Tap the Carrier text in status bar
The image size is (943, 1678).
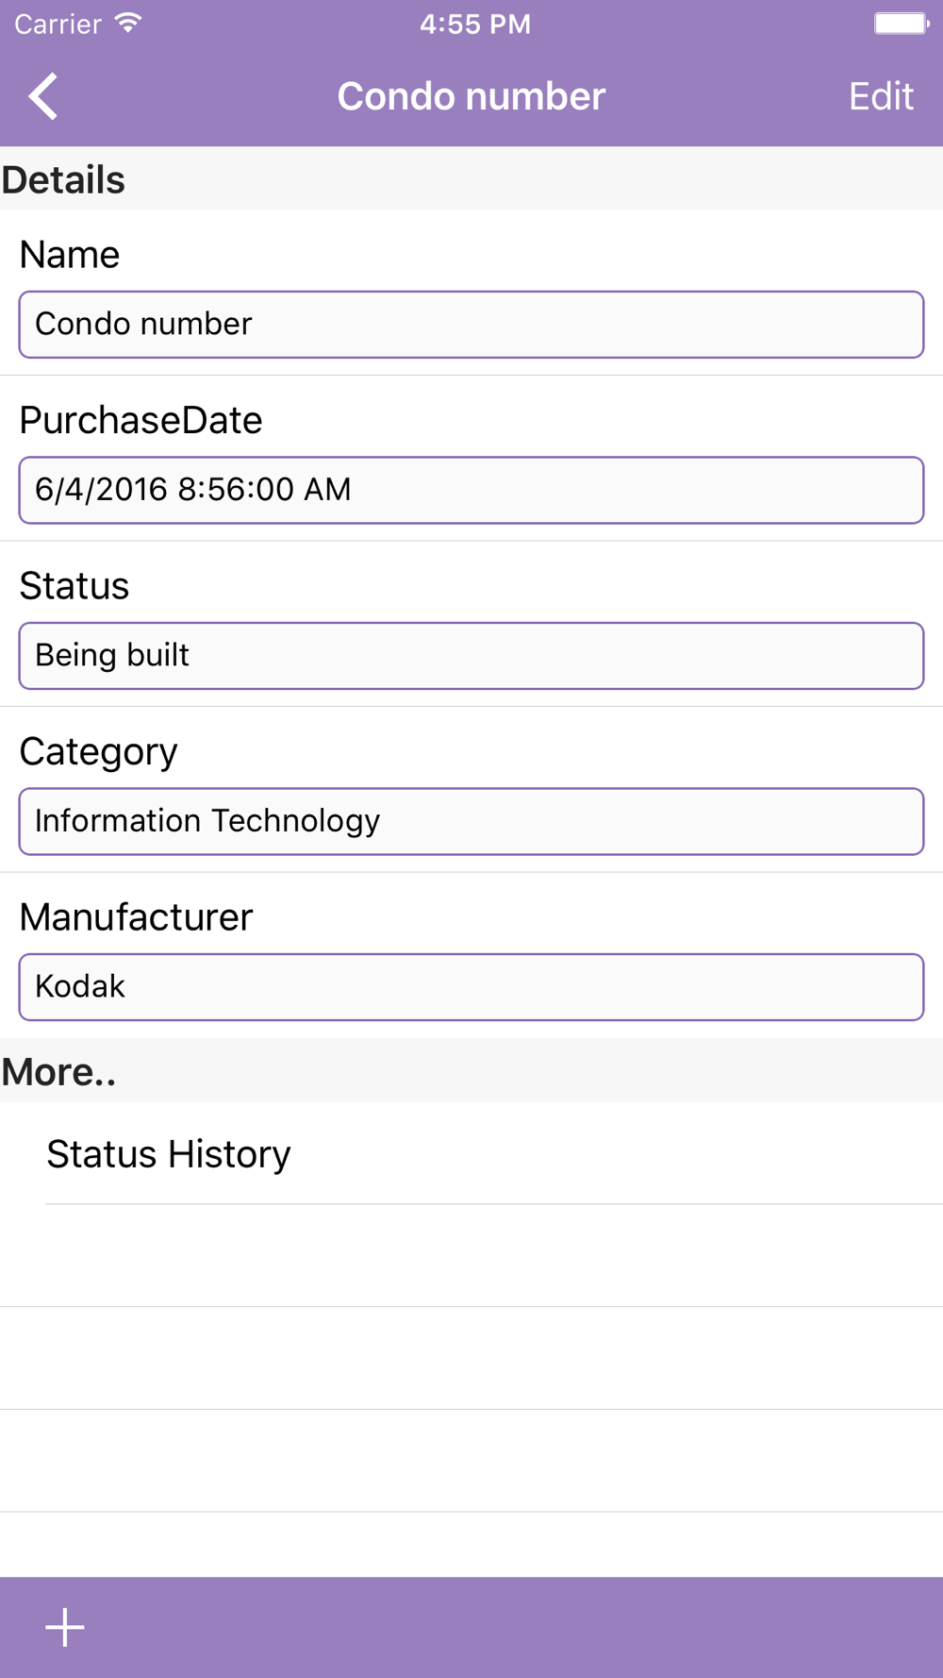(58, 24)
